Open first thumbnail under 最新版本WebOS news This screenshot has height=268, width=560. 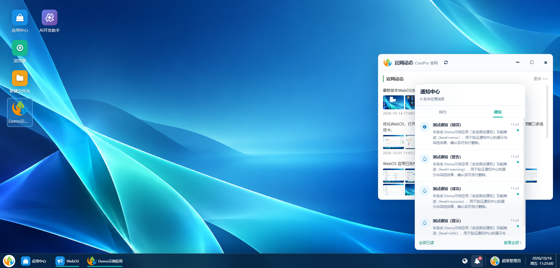[x=393, y=102]
